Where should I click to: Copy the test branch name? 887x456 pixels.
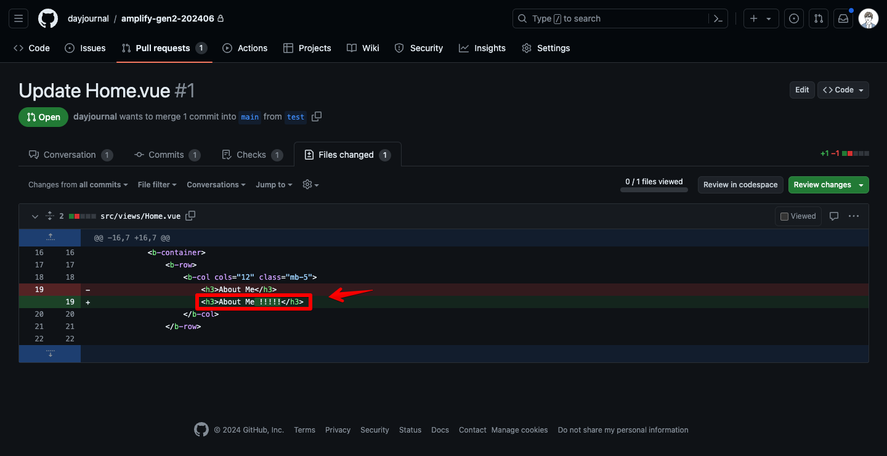point(317,116)
